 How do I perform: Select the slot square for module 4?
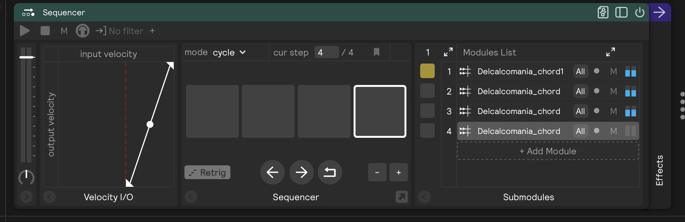(427, 131)
